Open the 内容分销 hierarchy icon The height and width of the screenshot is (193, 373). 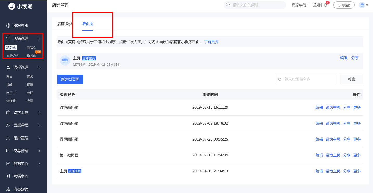(x=8, y=189)
